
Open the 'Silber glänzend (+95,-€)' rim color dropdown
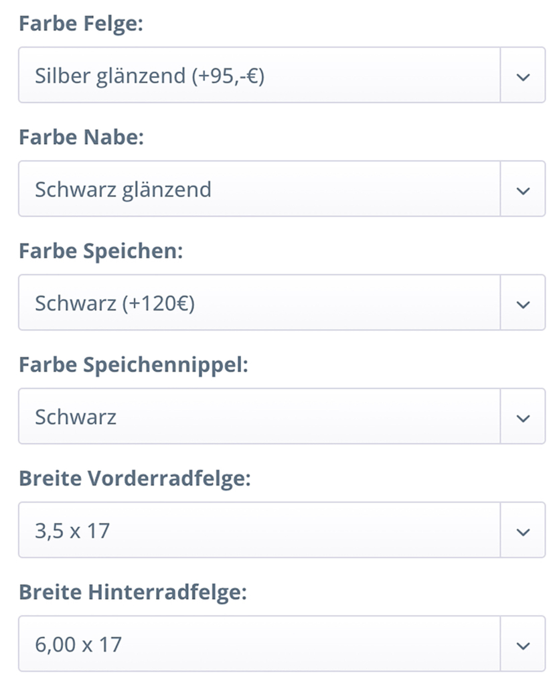259,76
